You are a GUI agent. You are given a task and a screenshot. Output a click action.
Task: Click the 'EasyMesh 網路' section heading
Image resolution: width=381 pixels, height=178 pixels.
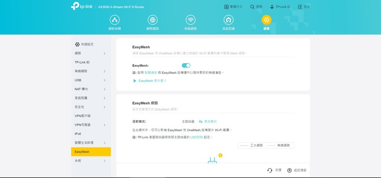click(x=145, y=103)
